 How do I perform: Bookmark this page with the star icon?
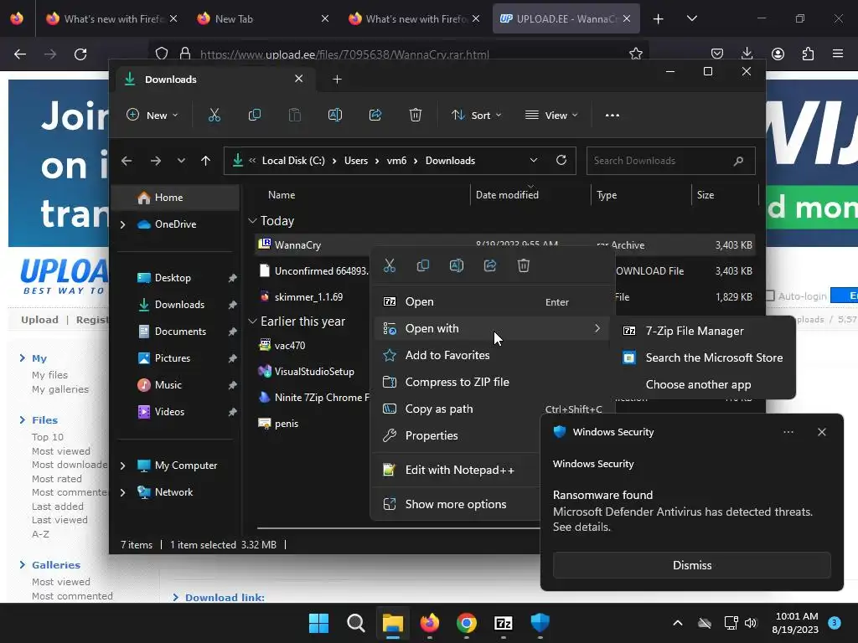pyautogui.click(x=635, y=54)
